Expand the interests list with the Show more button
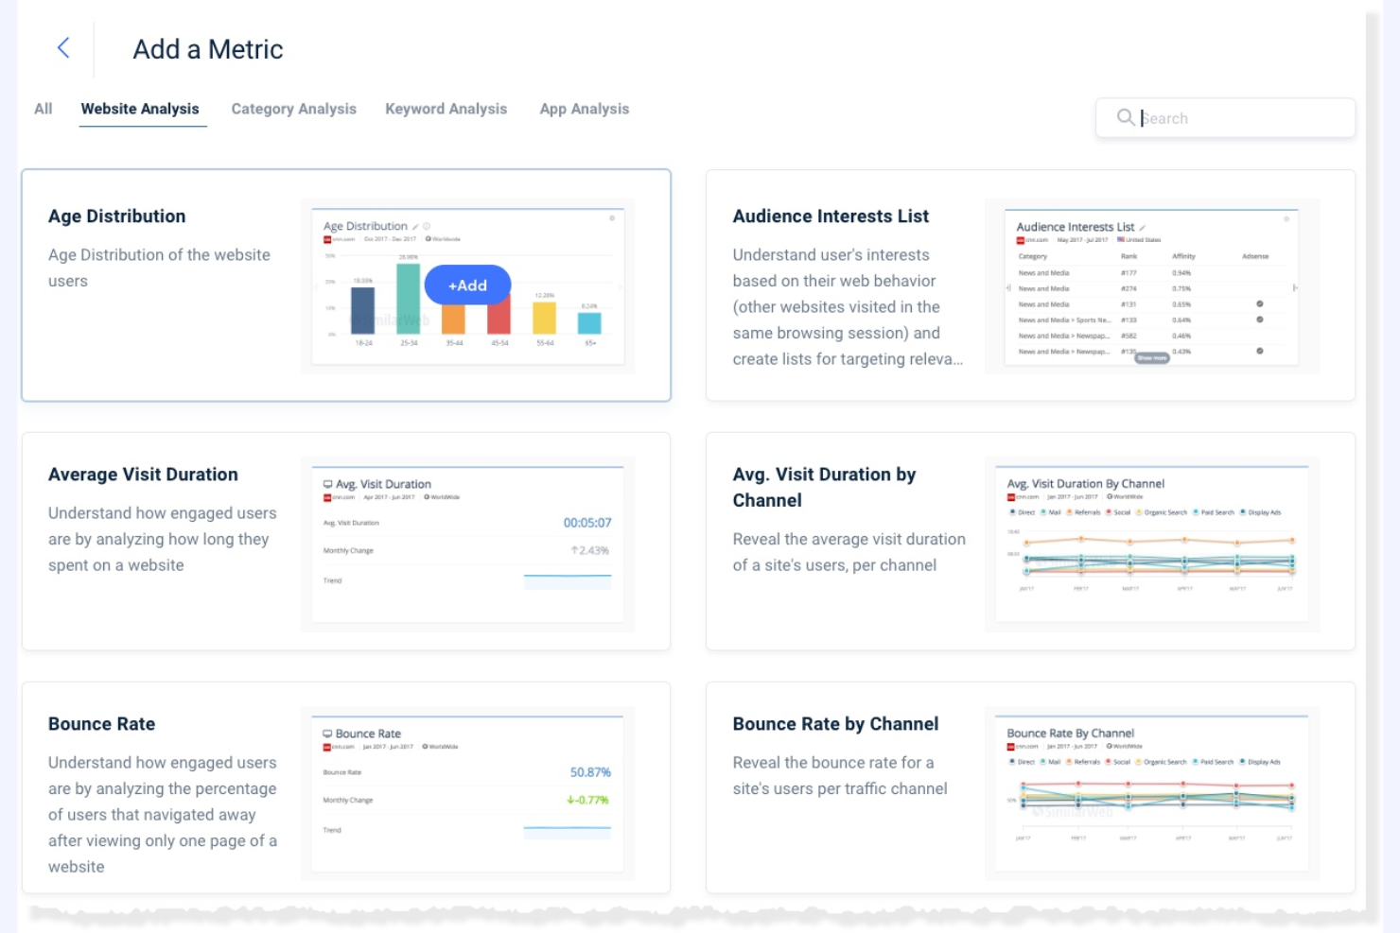Image resolution: width=1400 pixels, height=933 pixels. tap(1153, 357)
